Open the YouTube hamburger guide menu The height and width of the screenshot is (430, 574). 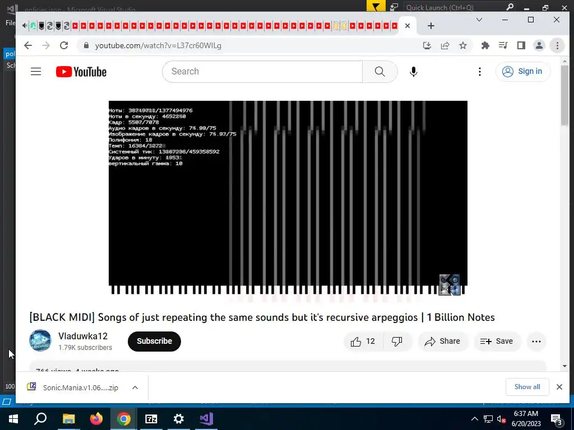[x=36, y=71]
